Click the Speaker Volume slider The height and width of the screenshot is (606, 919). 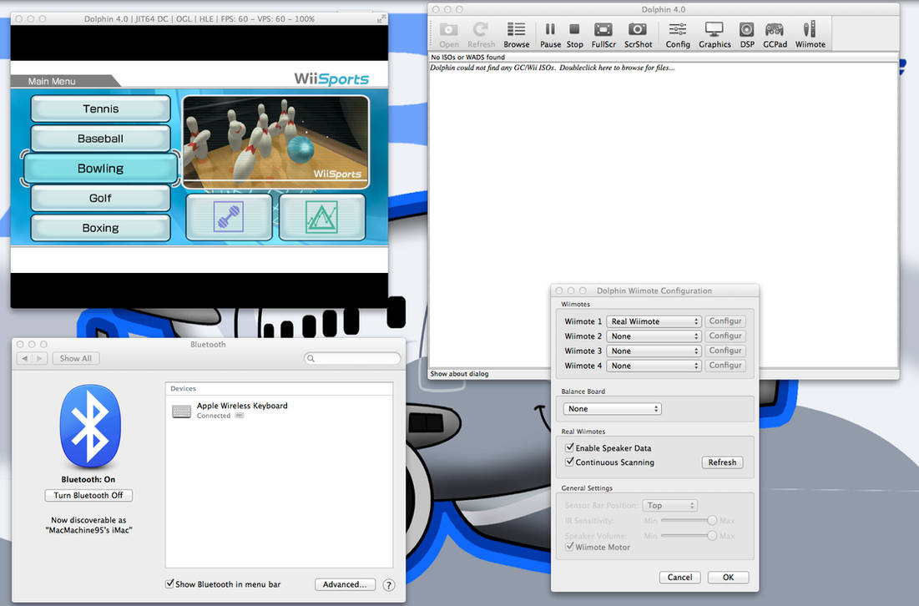(x=688, y=536)
